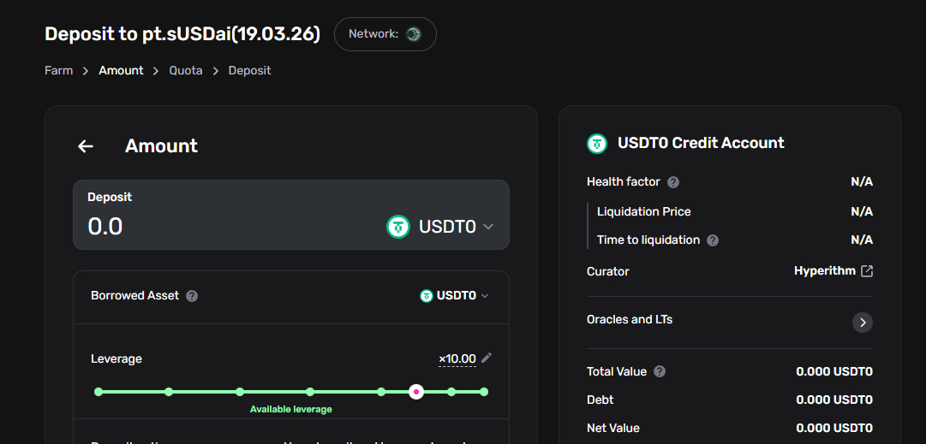Click the Deposit amount input field

click(x=223, y=227)
